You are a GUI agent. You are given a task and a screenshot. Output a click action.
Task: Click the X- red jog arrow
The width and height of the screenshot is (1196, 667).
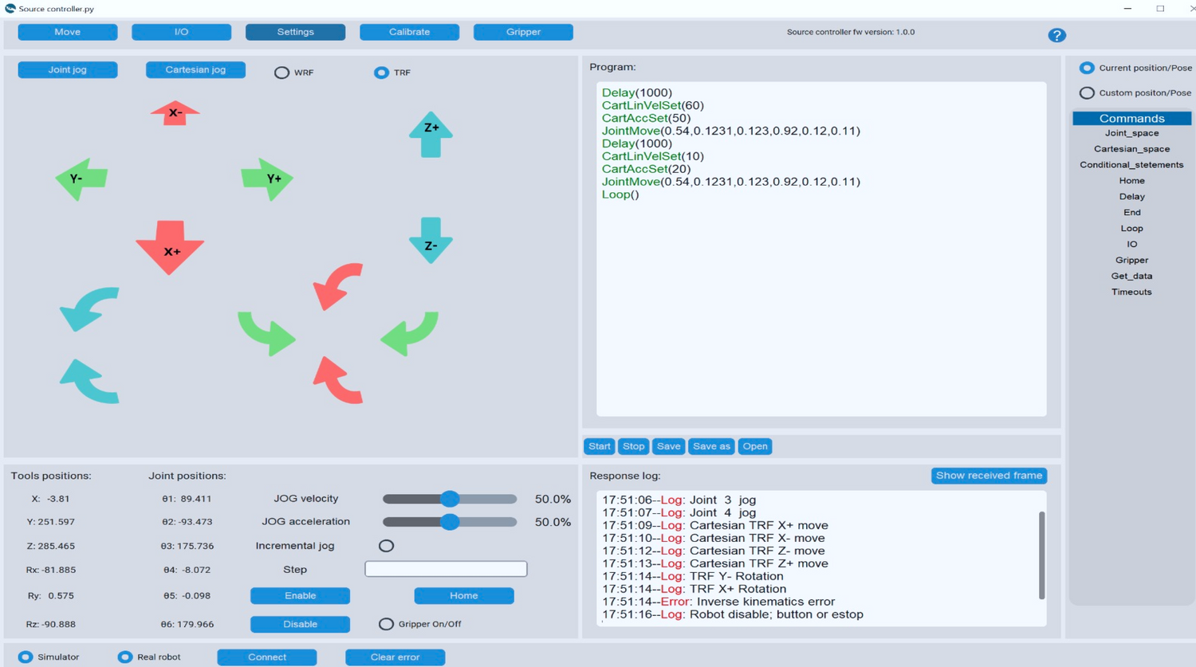point(175,113)
